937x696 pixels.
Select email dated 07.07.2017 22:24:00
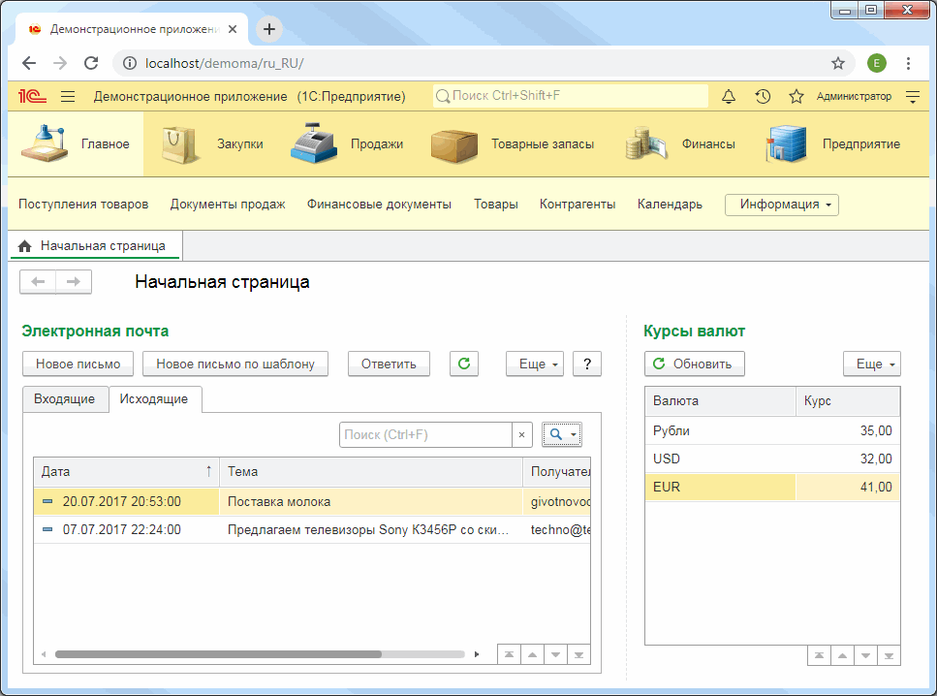click(312, 530)
